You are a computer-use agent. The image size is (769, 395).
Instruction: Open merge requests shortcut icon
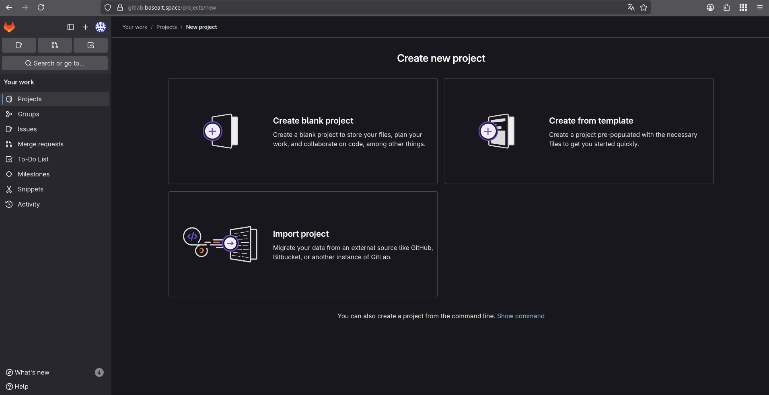point(55,45)
